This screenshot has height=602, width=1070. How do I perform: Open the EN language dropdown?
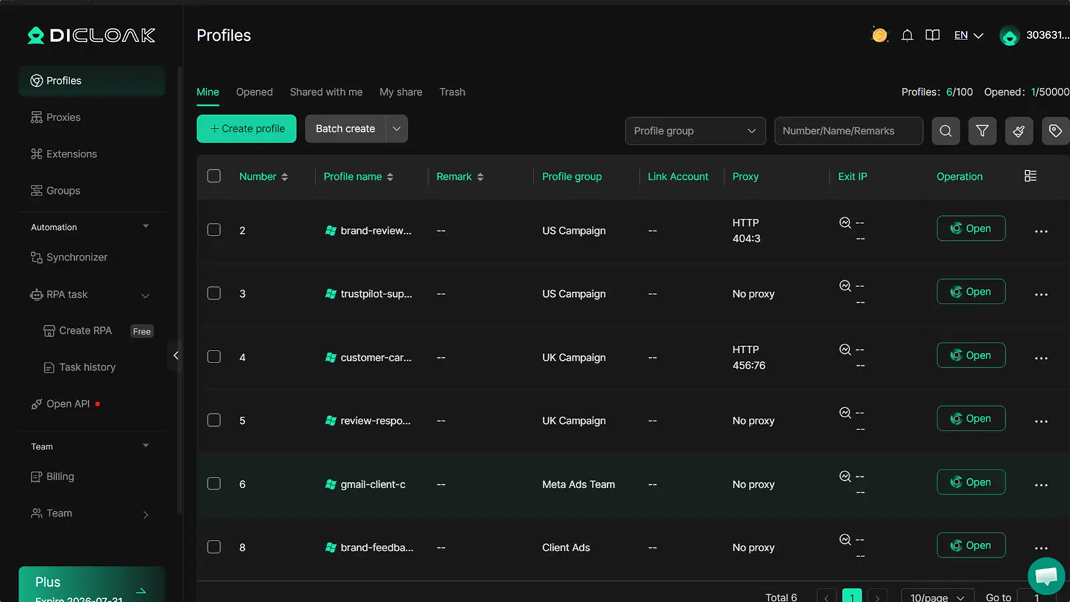point(968,35)
